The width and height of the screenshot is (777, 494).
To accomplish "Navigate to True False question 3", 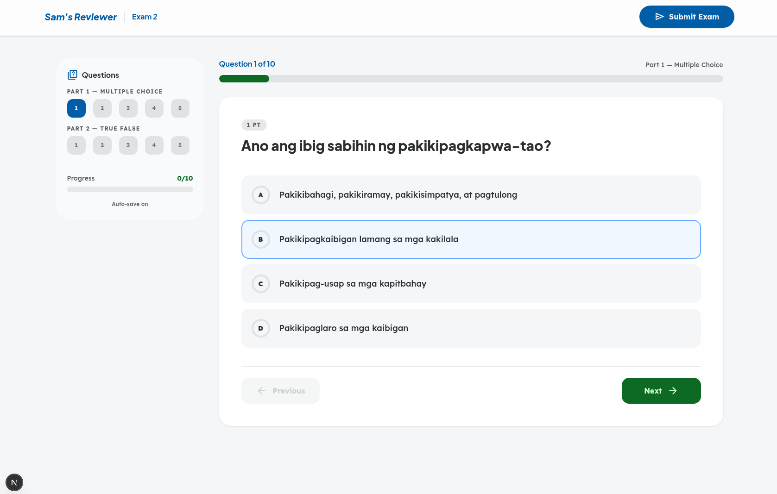I will [128, 145].
